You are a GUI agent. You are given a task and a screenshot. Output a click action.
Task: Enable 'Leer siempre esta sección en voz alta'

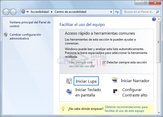coord(67,62)
